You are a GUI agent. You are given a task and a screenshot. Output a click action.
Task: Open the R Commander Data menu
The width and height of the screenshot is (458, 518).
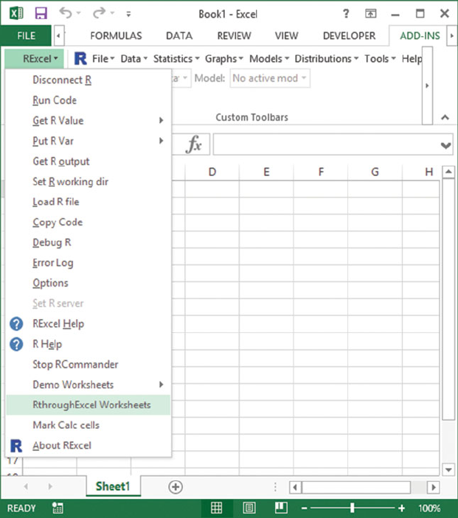pyautogui.click(x=133, y=59)
